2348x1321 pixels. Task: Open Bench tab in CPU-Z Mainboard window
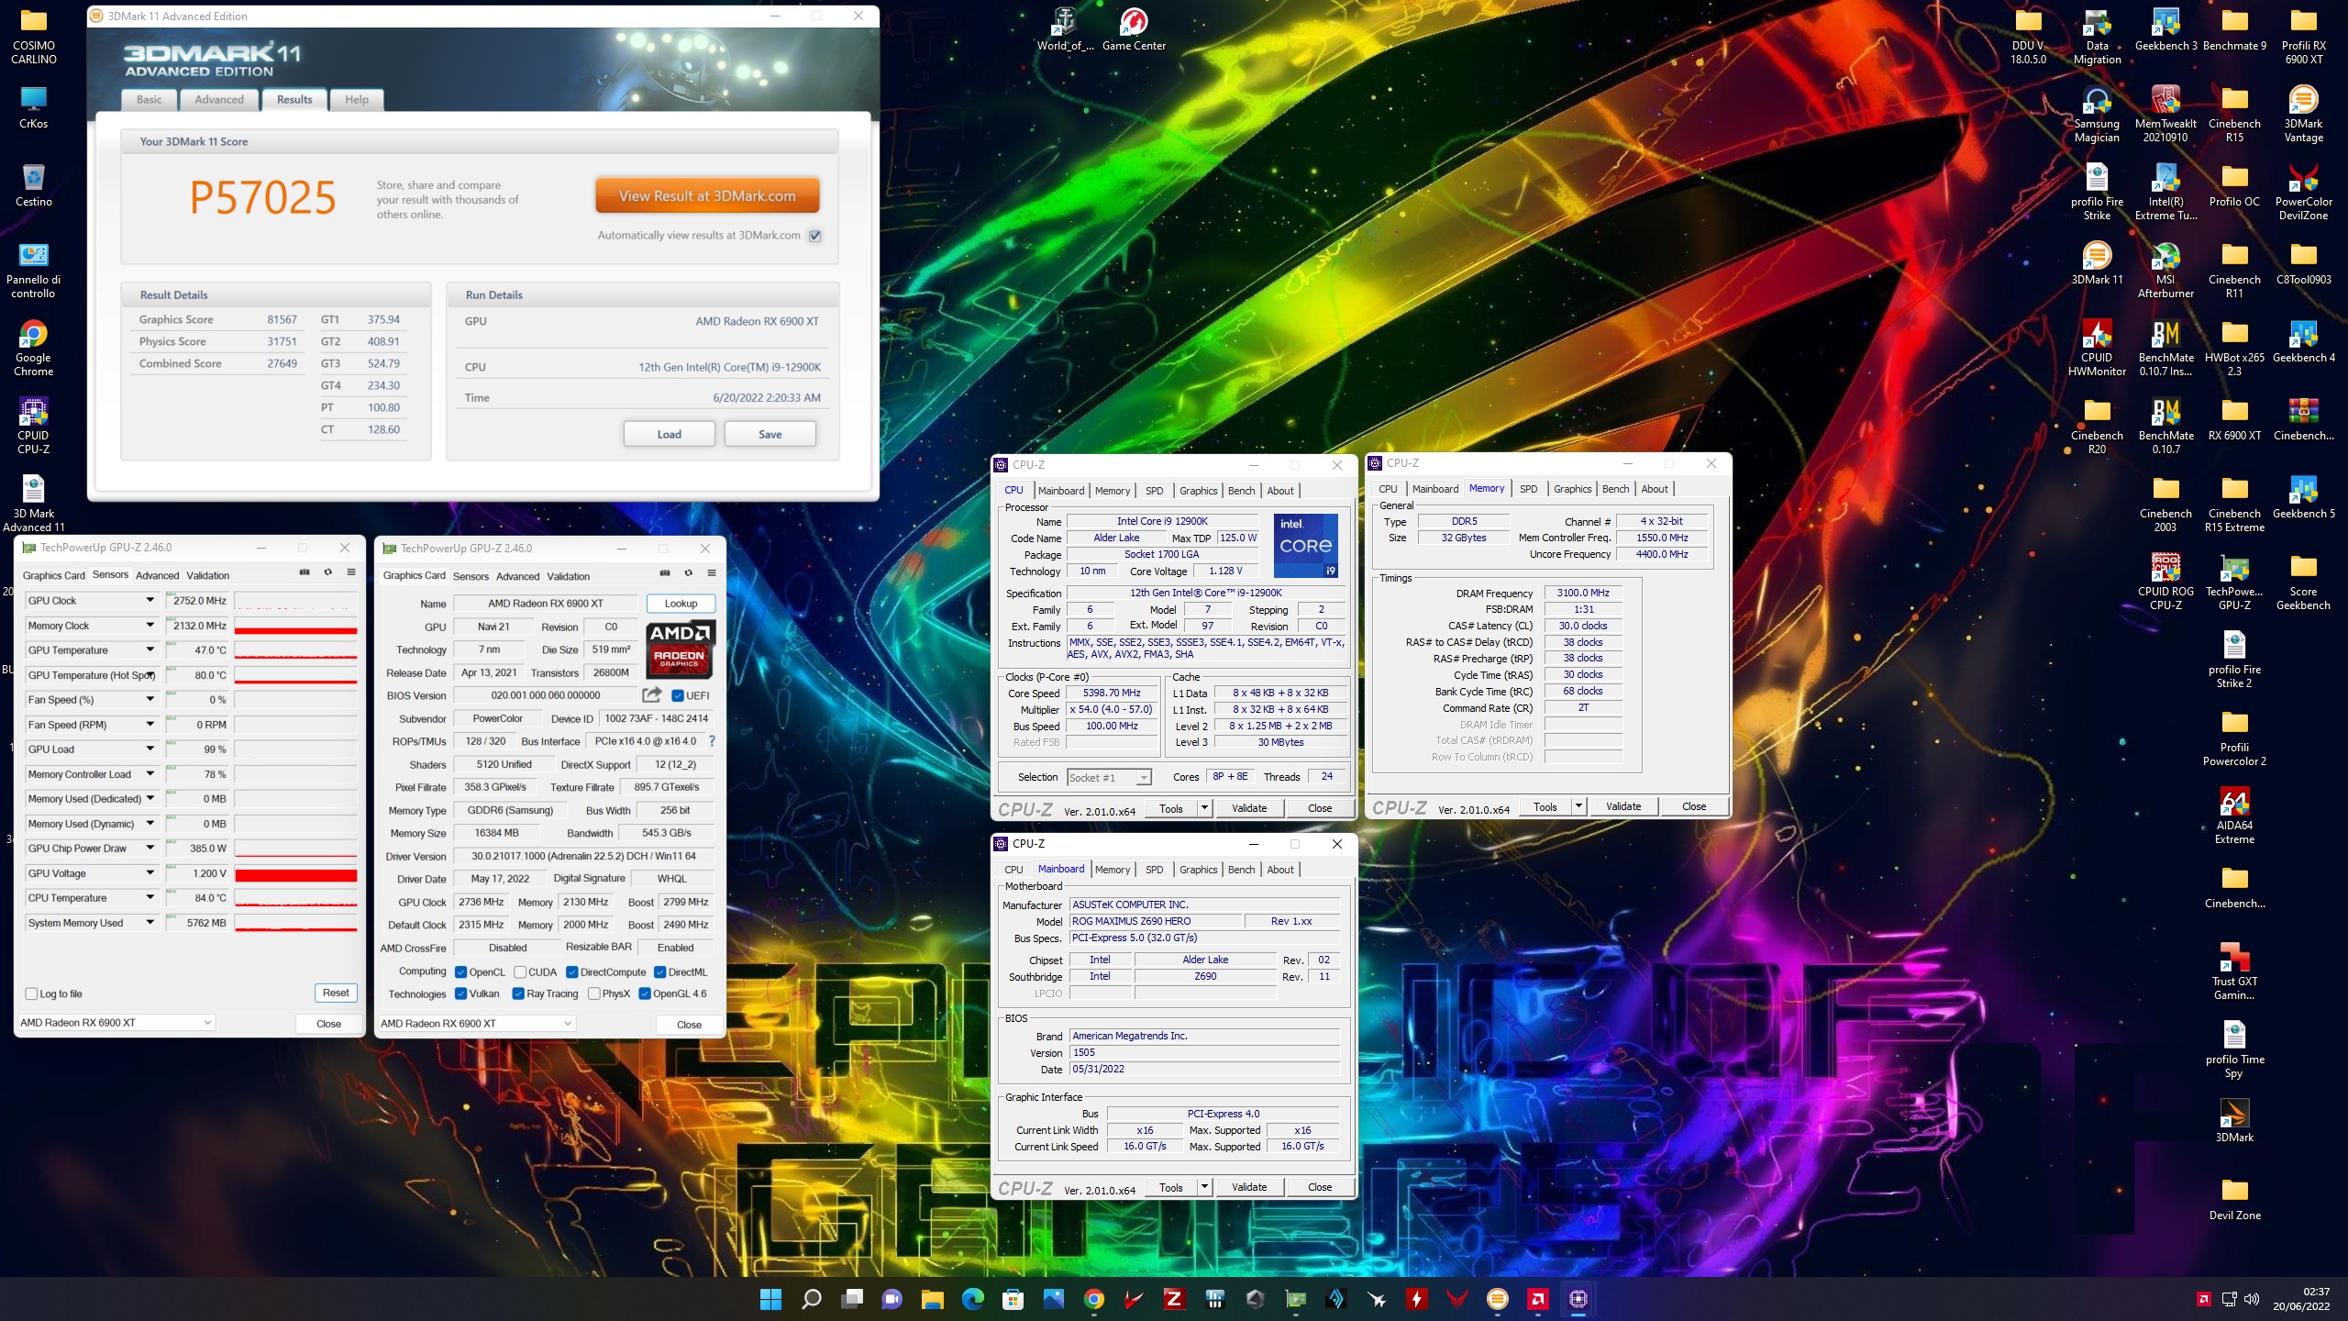[x=1241, y=870]
